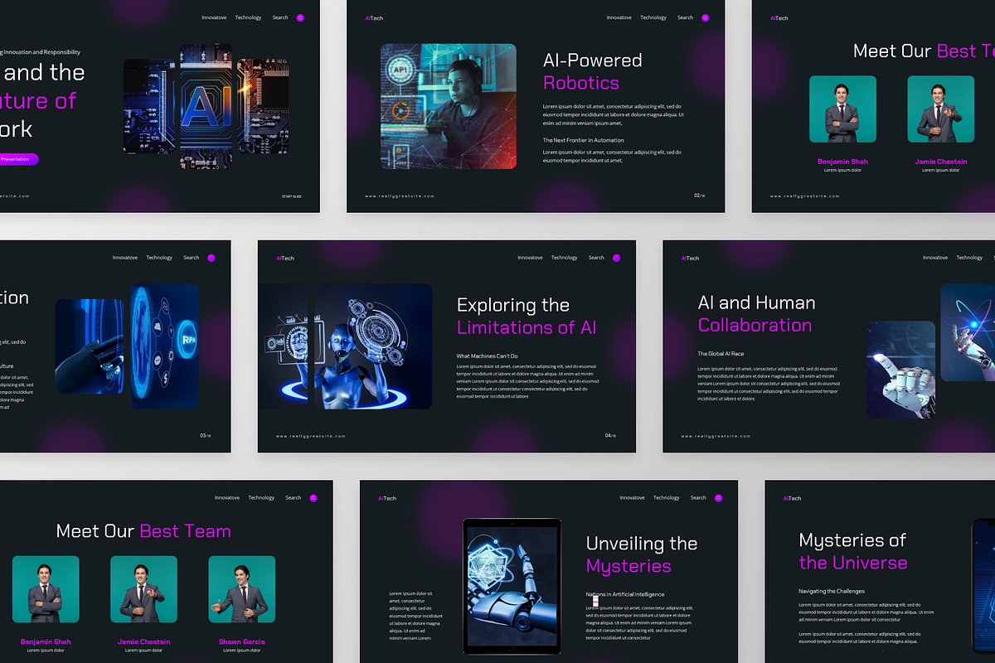995x663 pixels.
Task: Click the magenta 'Robotics' heading
Action: pyautogui.click(x=581, y=83)
